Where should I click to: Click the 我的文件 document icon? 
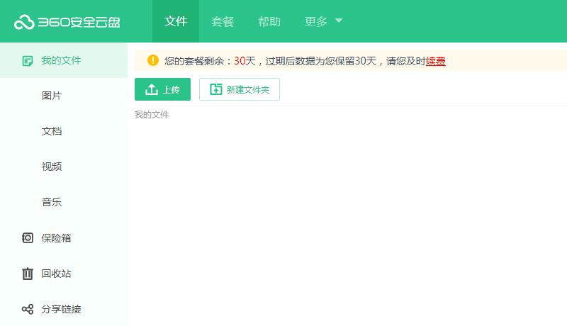point(28,61)
